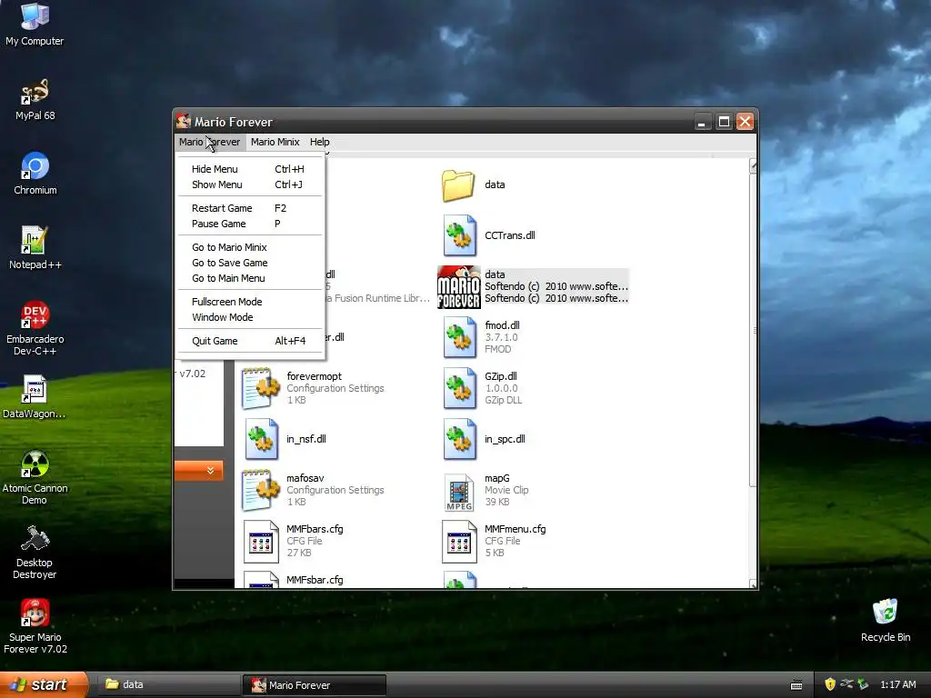The width and height of the screenshot is (931, 698).
Task: Click Mario Forever taskbar button
Action: (314, 685)
